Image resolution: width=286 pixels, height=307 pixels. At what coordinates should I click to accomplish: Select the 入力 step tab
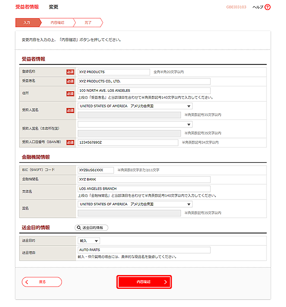(27, 22)
